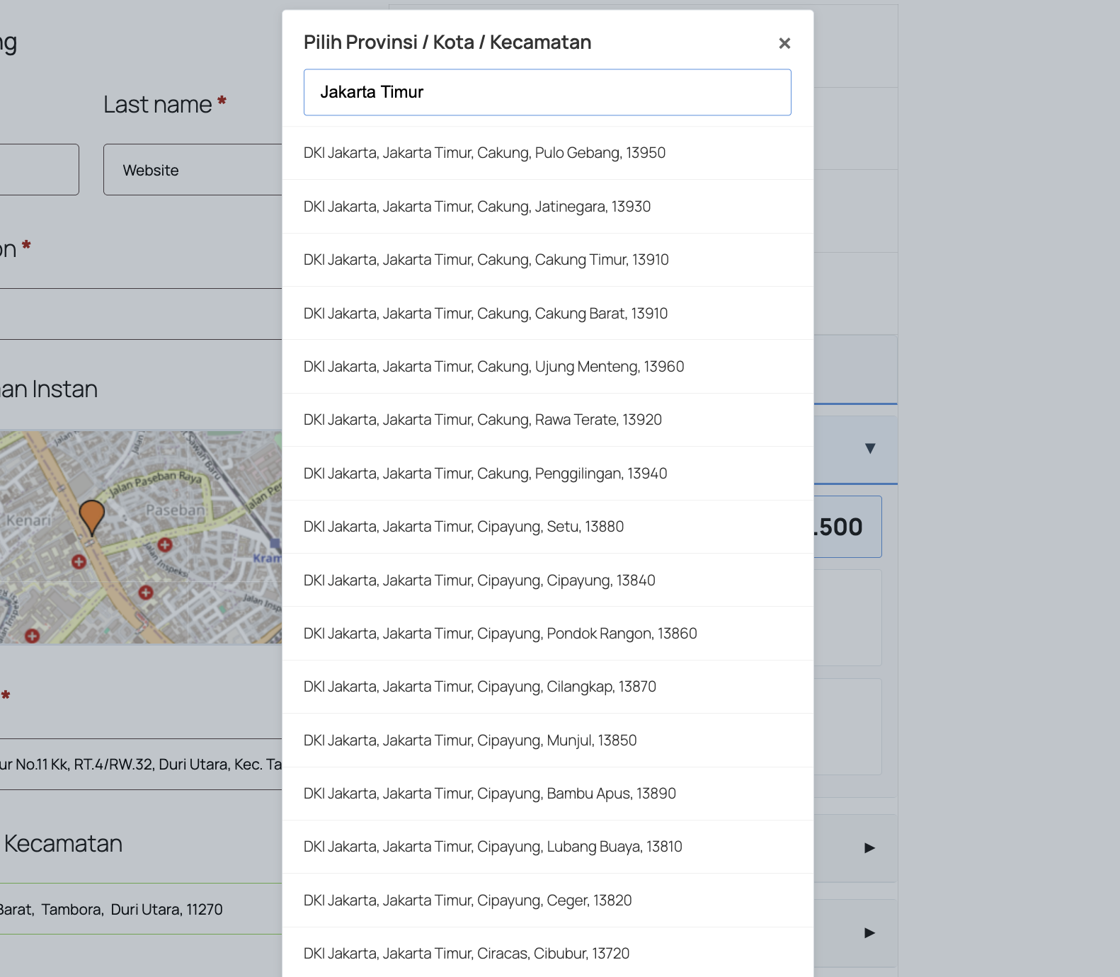Close the Pilih Provinsi dialog
This screenshot has width=1120, height=977.
pyautogui.click(x=784, y=44)
